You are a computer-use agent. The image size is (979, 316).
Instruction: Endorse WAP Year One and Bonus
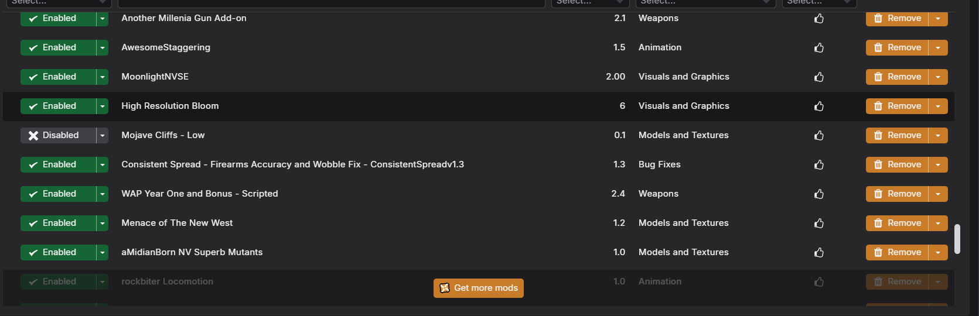(819, 194)
